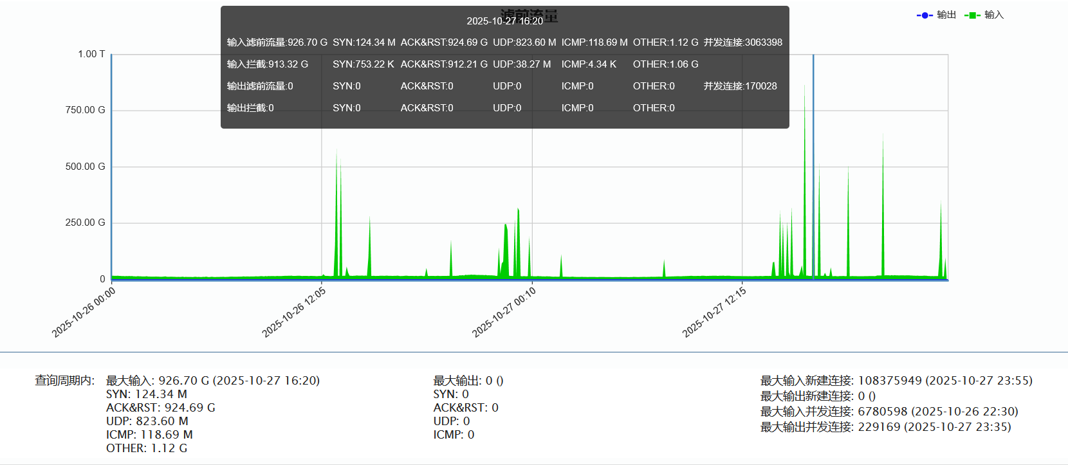Screen dimensions: 1068x465
Task: Click the 1.00 T y-axis label
Action: pos(91,54)
